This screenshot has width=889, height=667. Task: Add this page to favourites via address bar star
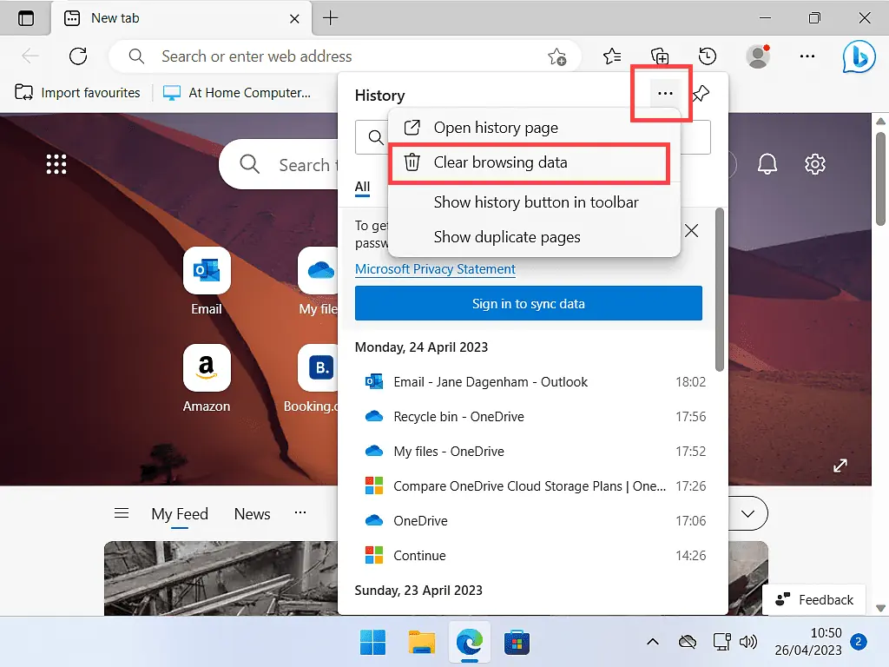558,56
